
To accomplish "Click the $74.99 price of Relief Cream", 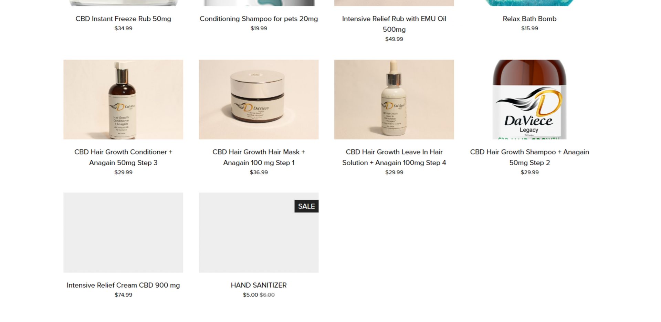I will point(123,295).
